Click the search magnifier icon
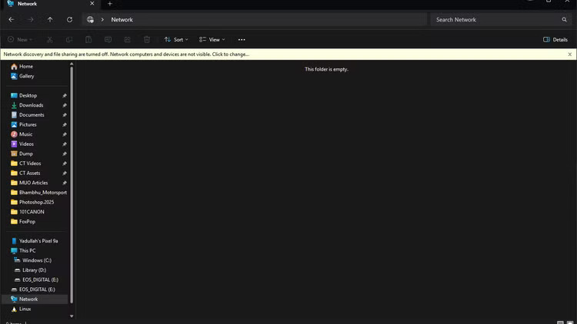The width and height of the screenshot is (577, 324). pos(565,20)
